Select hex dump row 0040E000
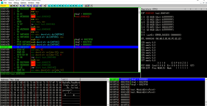 40,82
